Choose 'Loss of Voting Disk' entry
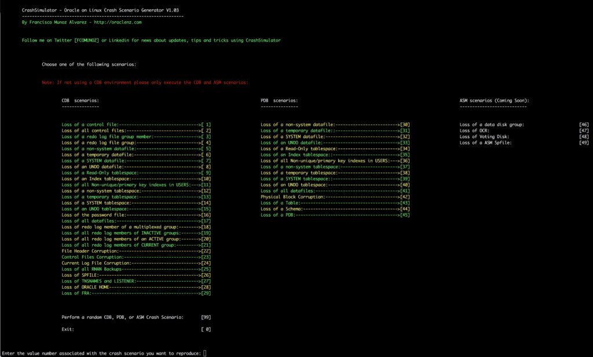 484,136
